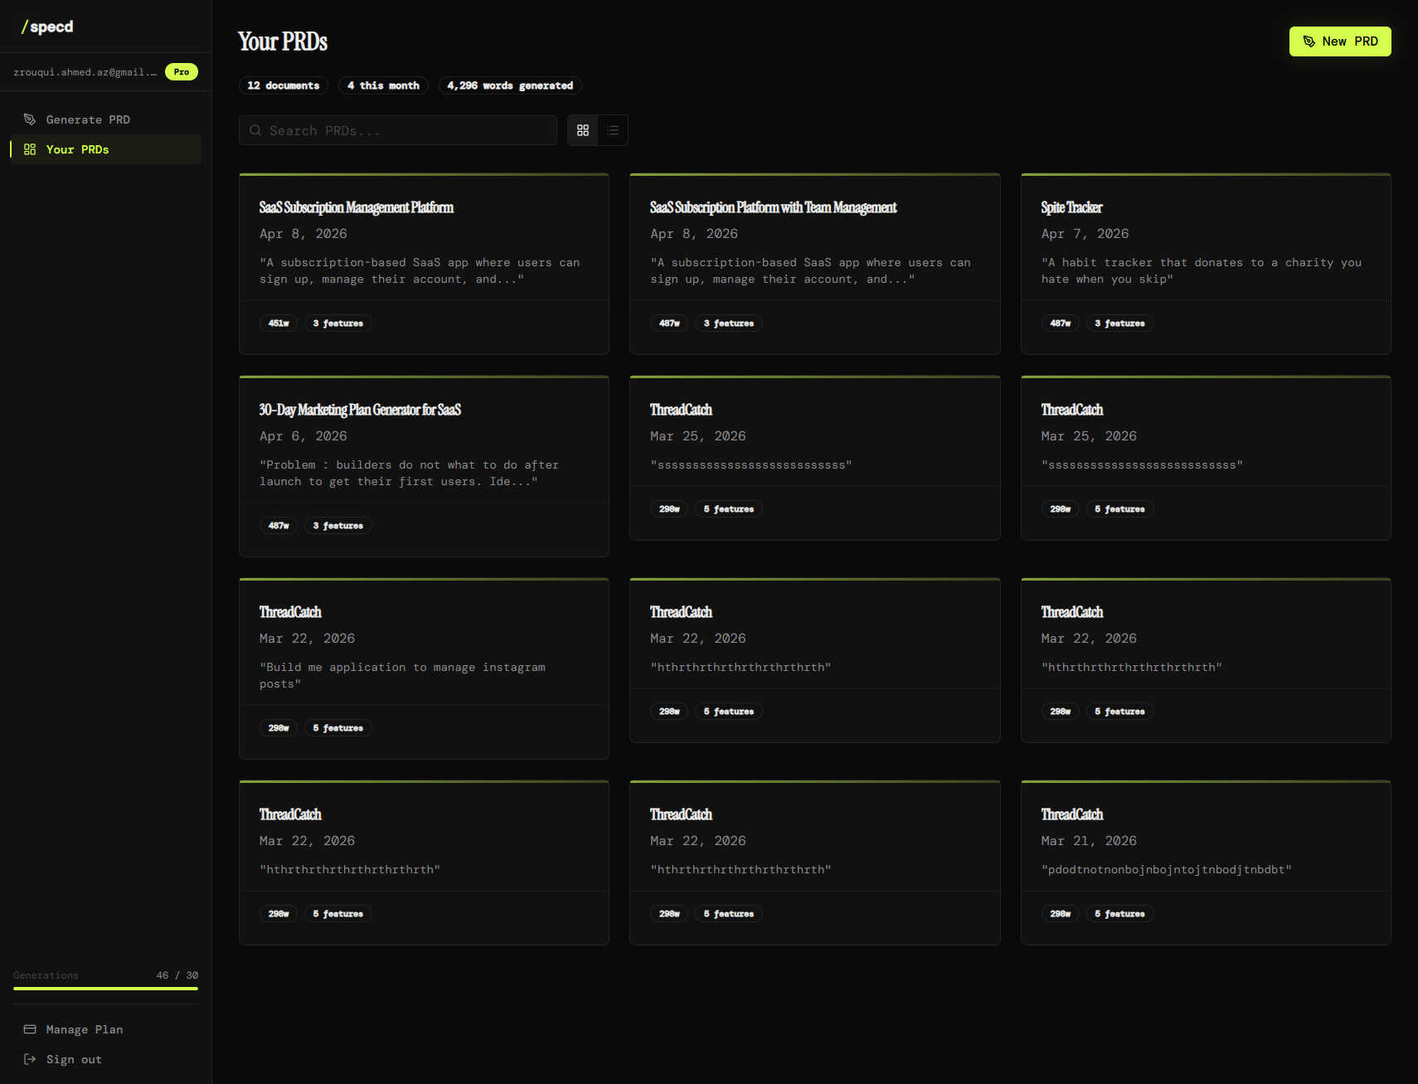Click the Manage Plan card icon
1418x1084 pixels.
[x=30, y=1029]
